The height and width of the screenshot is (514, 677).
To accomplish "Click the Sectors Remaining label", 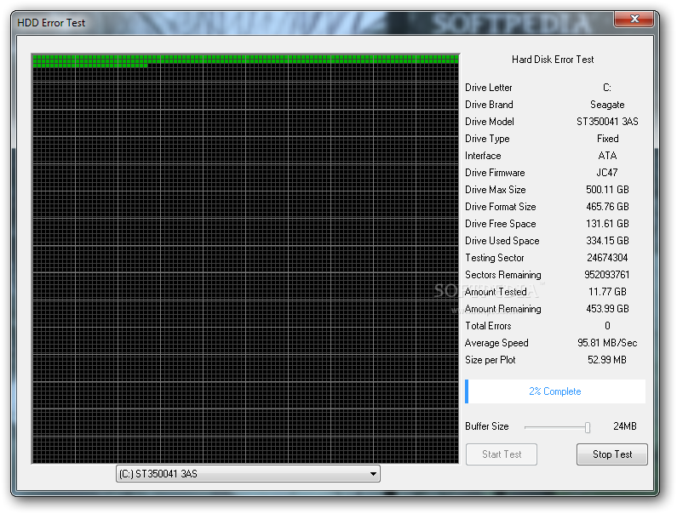I will (x=503, y=275).
